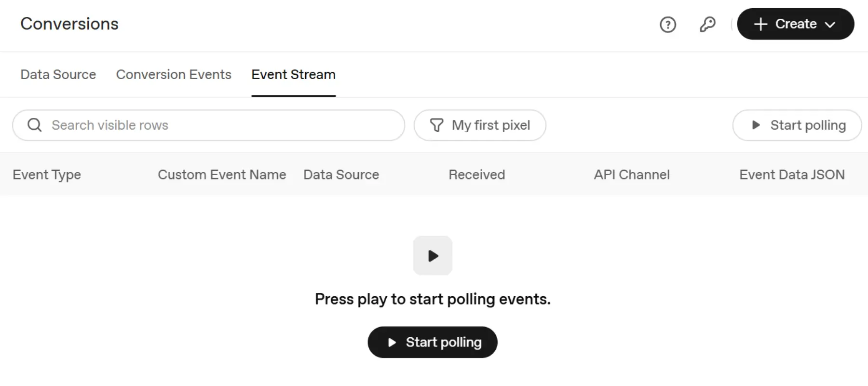Screen dimensions: 868x386
Task: Switch to the Data Source tab
Action: tap(58, 75)
